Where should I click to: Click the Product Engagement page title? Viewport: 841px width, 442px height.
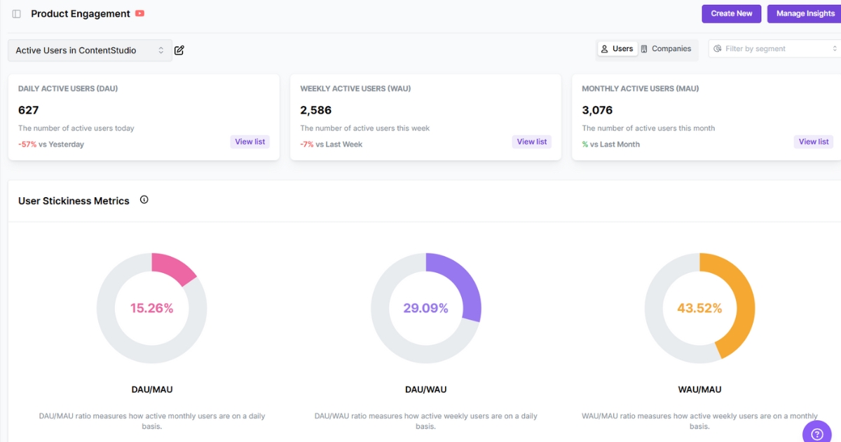point(81,13)
